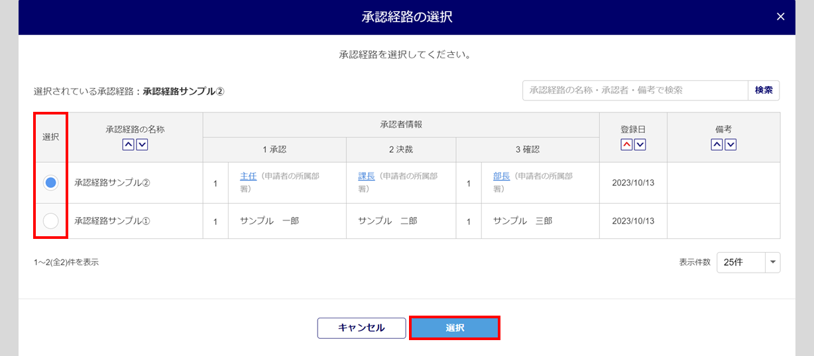Sort route name column descending
This screenshot has width=814, height=356.
pyautogui.click(x=142, y=145)
